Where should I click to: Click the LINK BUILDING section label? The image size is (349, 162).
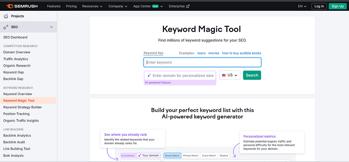click(13, 129)
